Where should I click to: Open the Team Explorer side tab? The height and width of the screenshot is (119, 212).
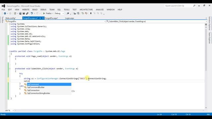[209, 38]
